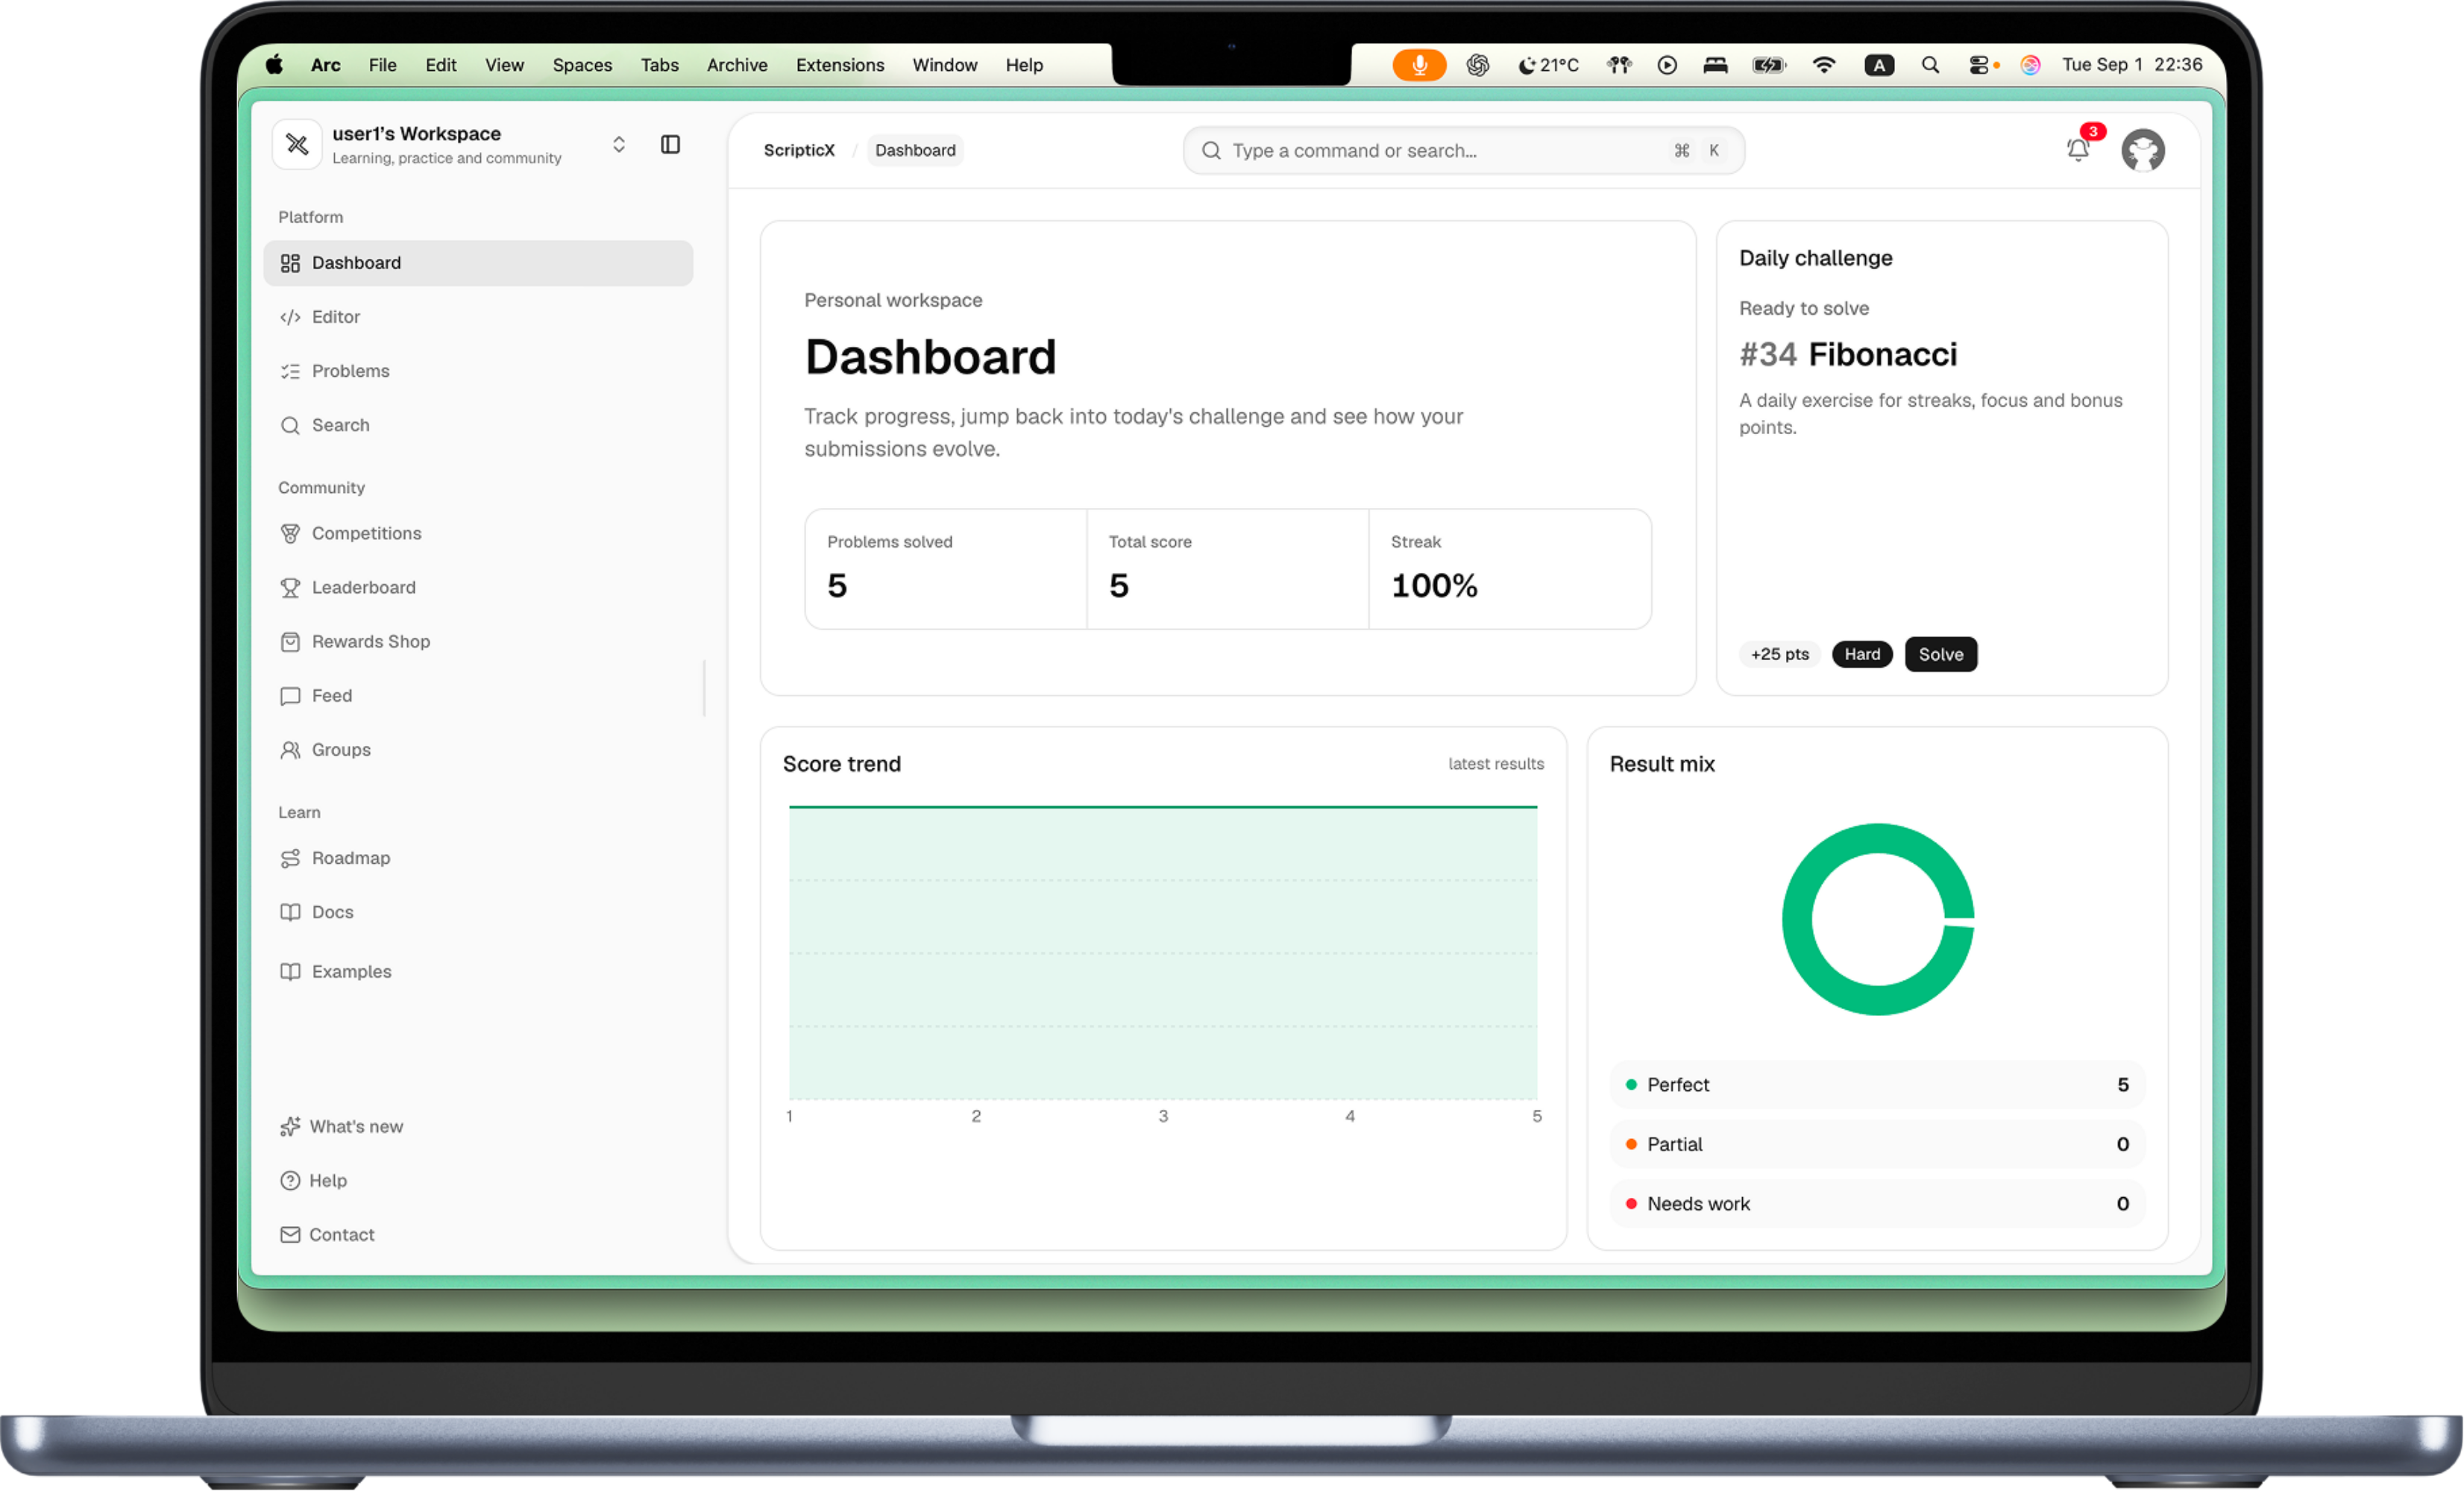Open the Docs page
This screenshot has width=2464, height=1491.
click(x=478, y=912)
